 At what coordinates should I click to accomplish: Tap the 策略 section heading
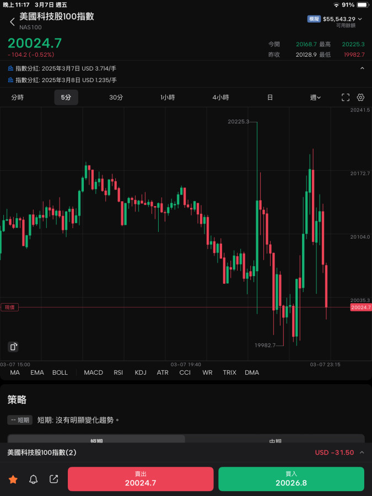pyautogui.click(x=17, y=400)
